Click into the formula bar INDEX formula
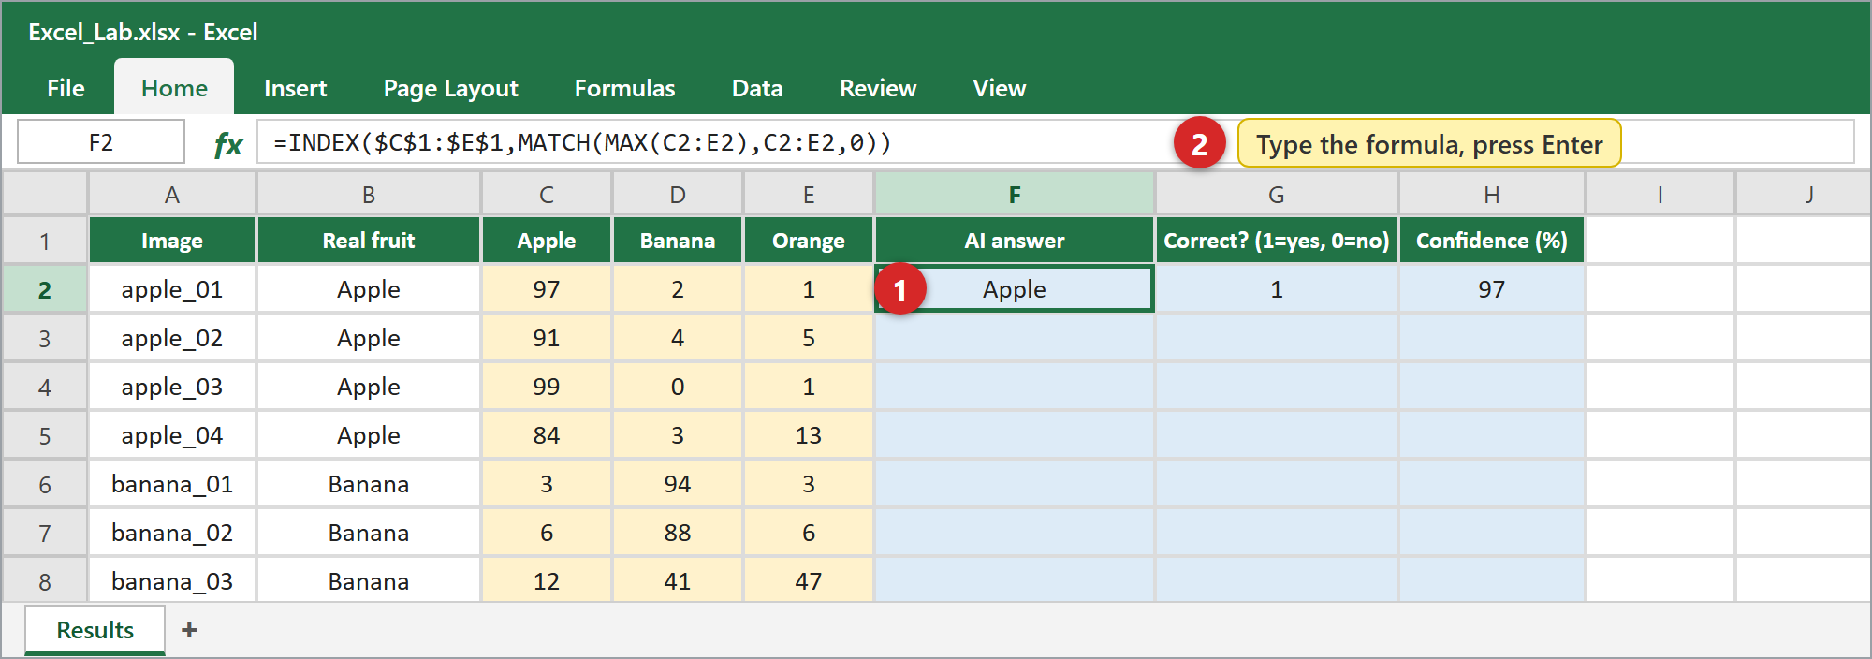The image size is (1872, 659). pos(582,142)
